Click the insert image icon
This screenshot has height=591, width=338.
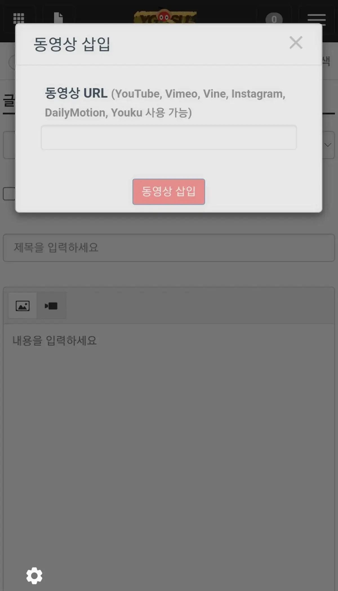[x=23, y=306]
